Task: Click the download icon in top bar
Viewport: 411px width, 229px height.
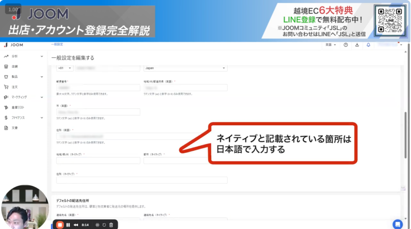Action: (357, 45)
